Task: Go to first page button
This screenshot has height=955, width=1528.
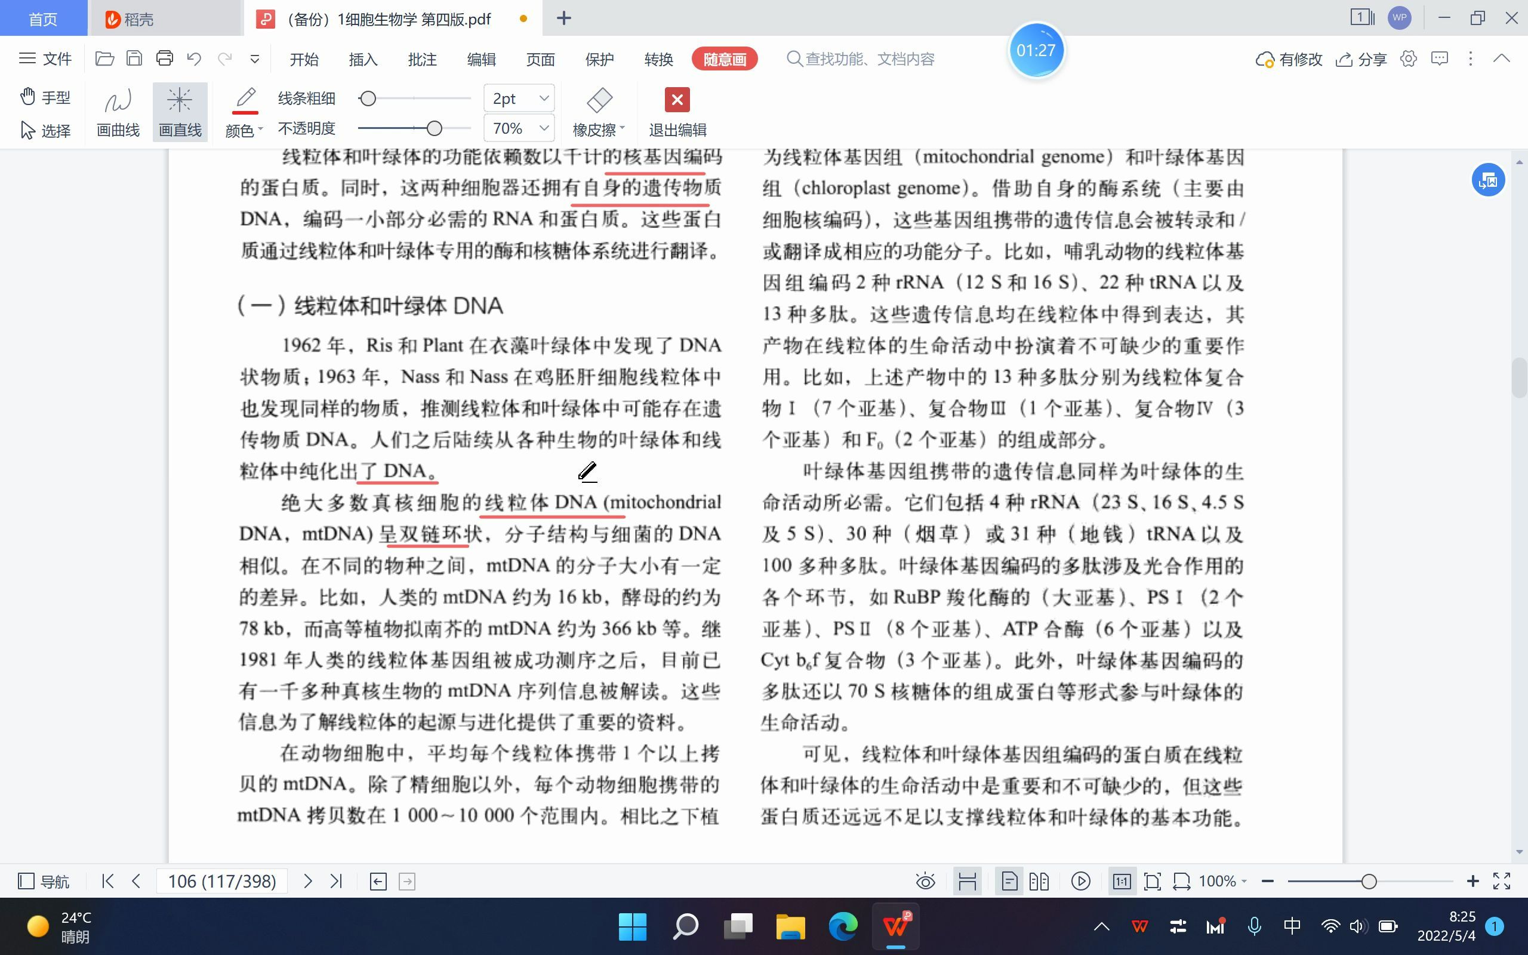Action: (x=108, y=881)
